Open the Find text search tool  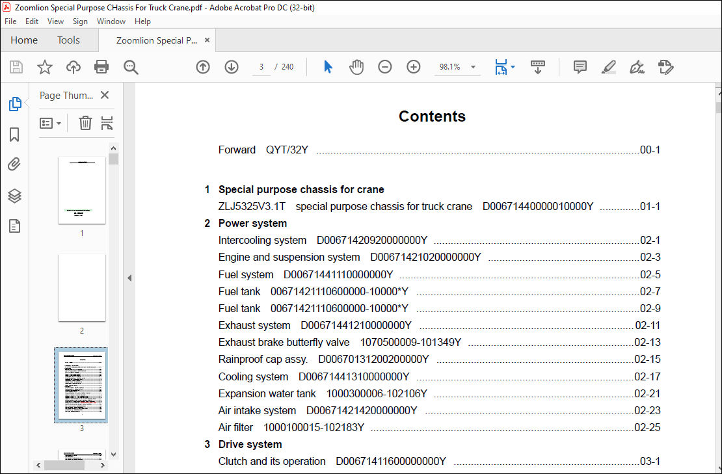click(x=131, y=67)
